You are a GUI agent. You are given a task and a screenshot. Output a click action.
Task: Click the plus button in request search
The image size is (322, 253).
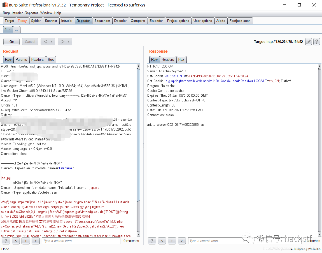[x=26, y=241]
